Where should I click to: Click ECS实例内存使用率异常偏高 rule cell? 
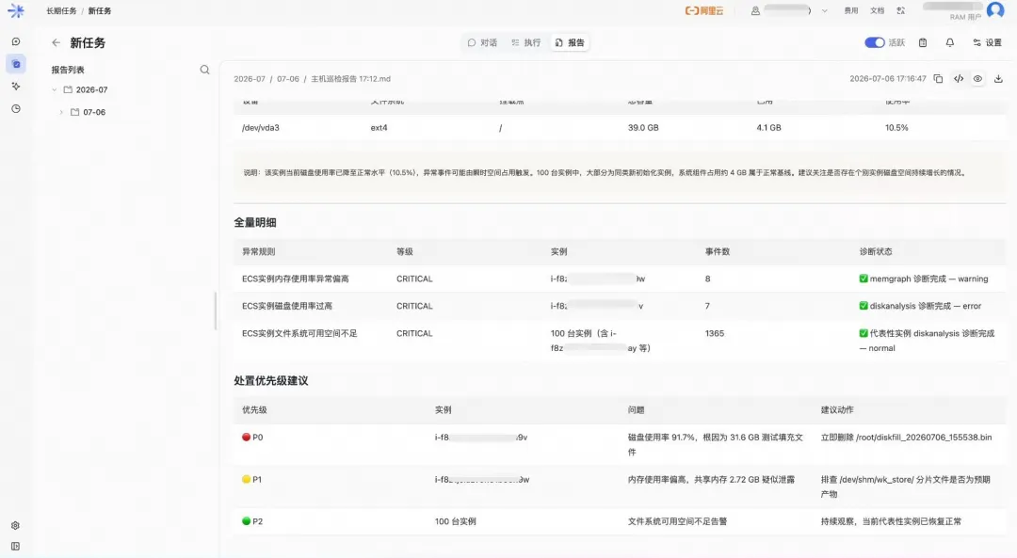(295, 279)
